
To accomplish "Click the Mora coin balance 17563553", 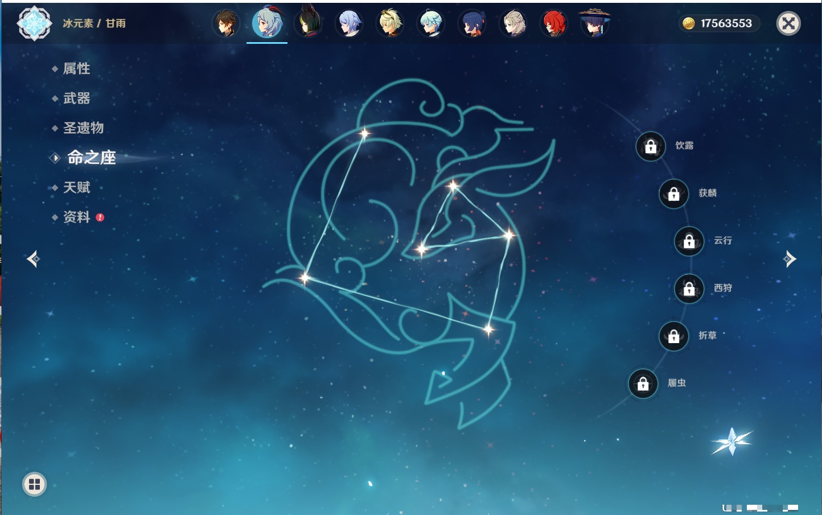I will coord(720,23).
